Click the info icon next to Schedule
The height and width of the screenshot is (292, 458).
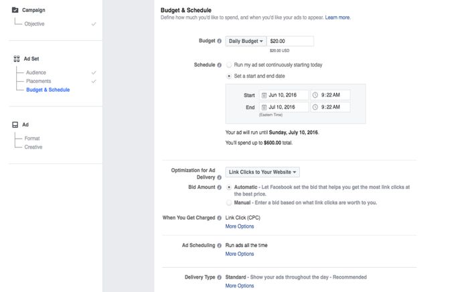[220, 65]
